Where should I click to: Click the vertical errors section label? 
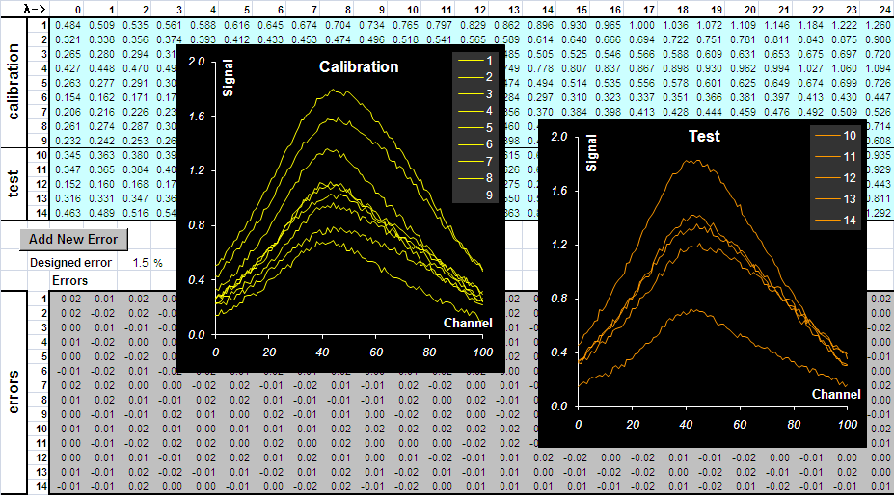pos(13,392)
